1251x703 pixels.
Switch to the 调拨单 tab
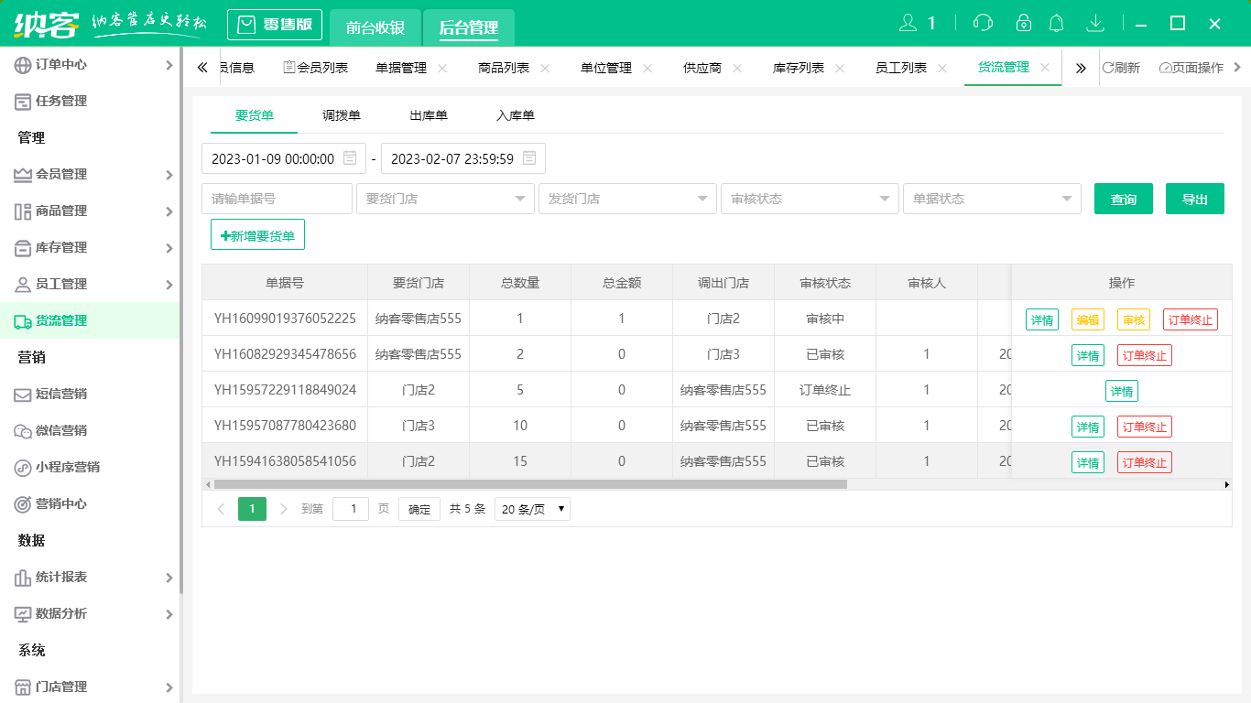point(340,115)
